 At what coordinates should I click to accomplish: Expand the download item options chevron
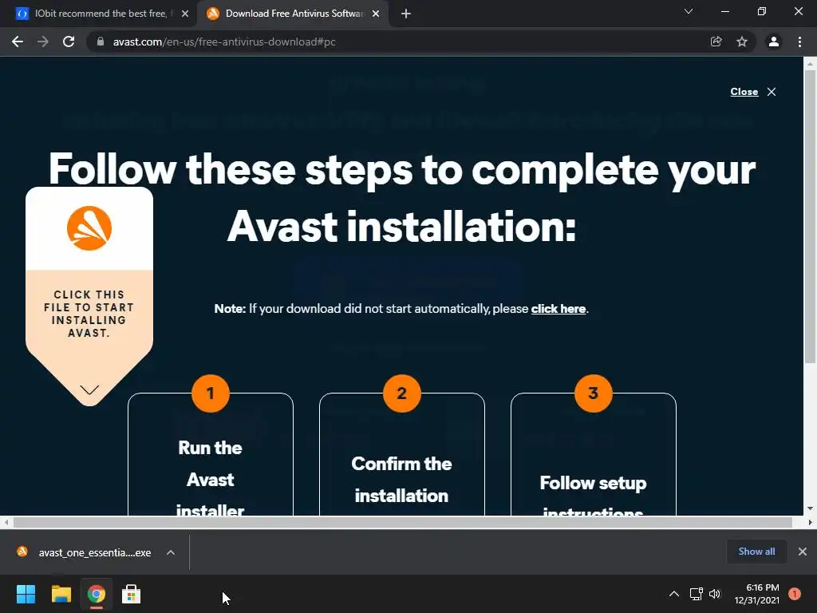(x=171, y=552)
